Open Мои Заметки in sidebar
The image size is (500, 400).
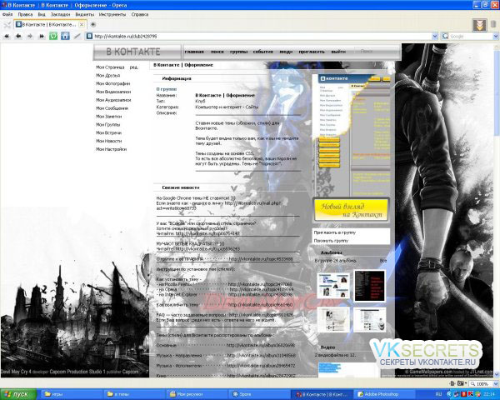click(108, 117)
